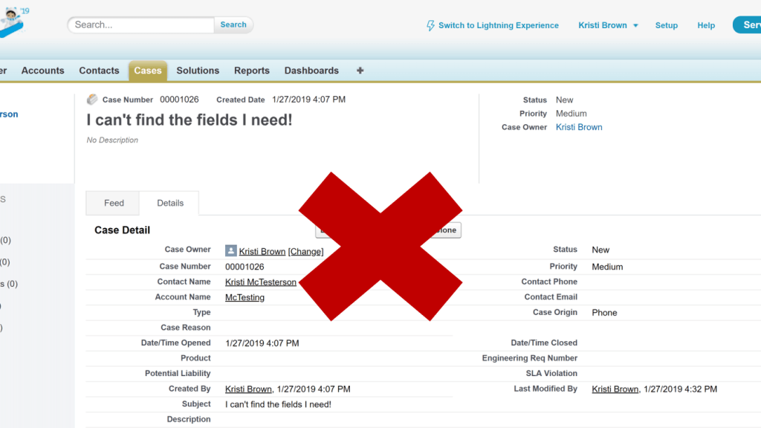Click the Case Owner avatar icon

point(231,251)
